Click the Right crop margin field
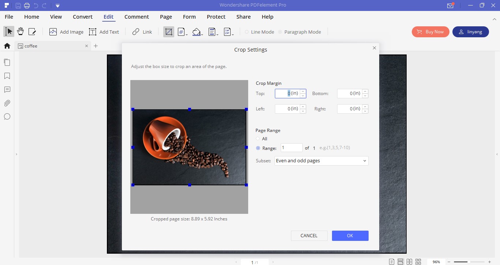This screenshot has height=265, width=500. tap(350, 109)
